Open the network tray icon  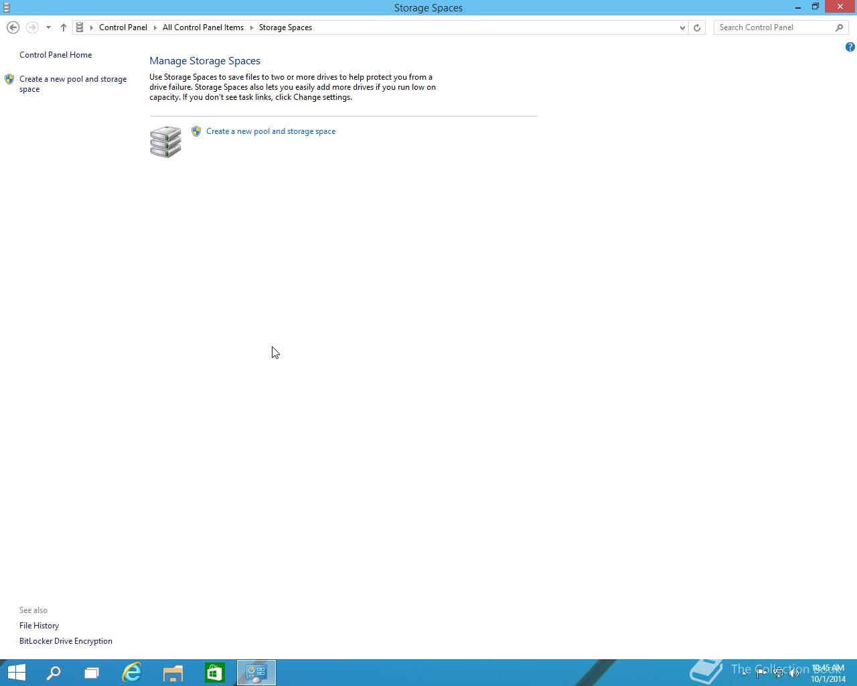click(778, 673)
